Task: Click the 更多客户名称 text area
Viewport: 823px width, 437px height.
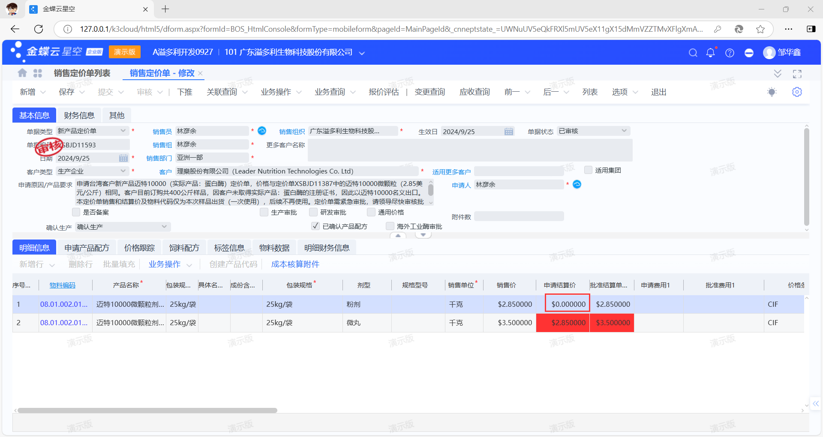Action: 470,150
